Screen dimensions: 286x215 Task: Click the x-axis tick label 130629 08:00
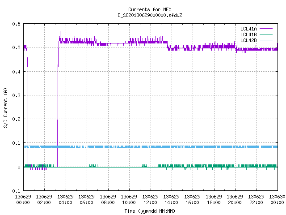(x=108, y=199)
